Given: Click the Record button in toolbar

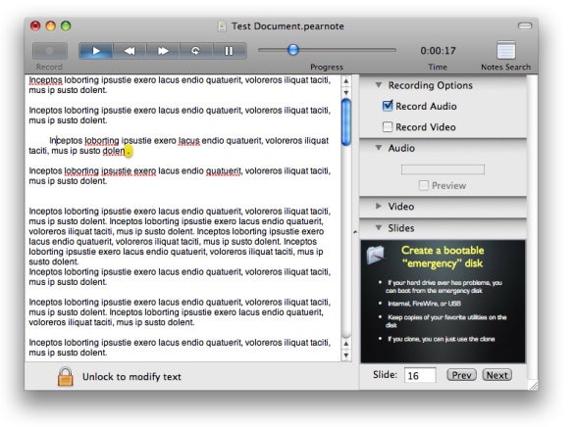Looking at the screenshot, I should click(x=50, y=51).
